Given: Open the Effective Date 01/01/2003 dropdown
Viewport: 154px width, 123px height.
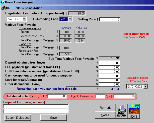Looking at the screenshot, I should 146,86.
